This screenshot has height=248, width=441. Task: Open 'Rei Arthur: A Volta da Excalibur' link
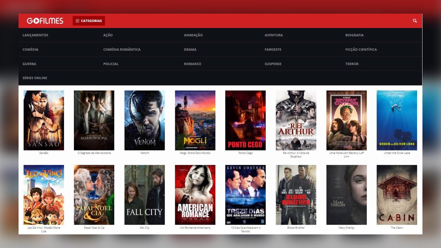coord(296,155)
